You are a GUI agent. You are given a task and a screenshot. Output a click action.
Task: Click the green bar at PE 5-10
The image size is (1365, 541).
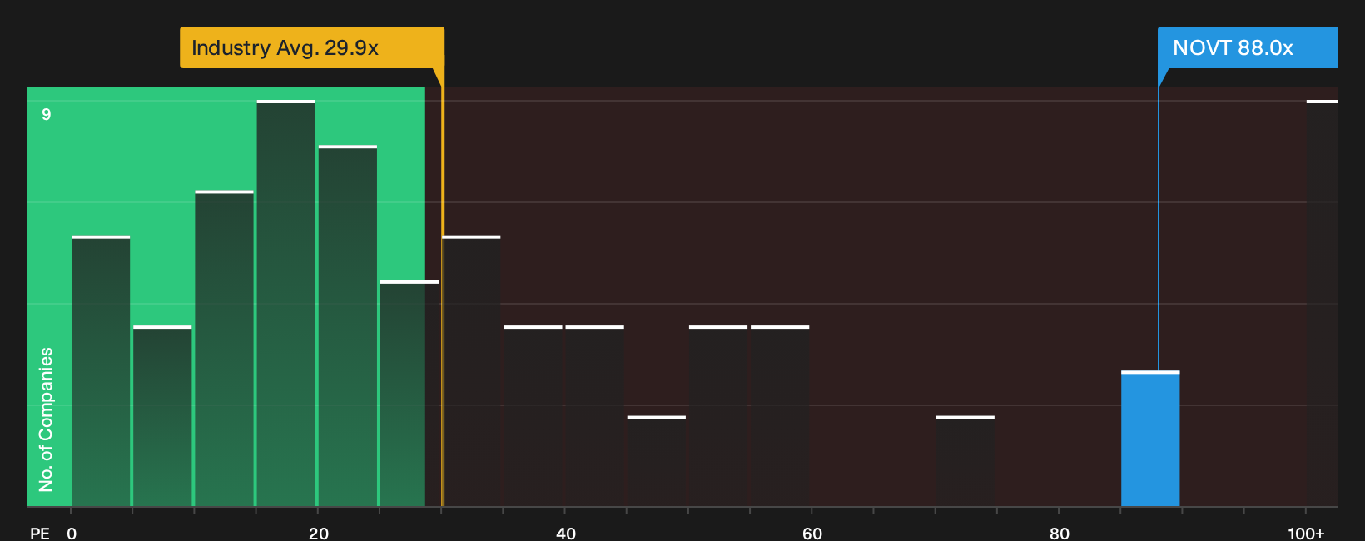pos(162,416)
